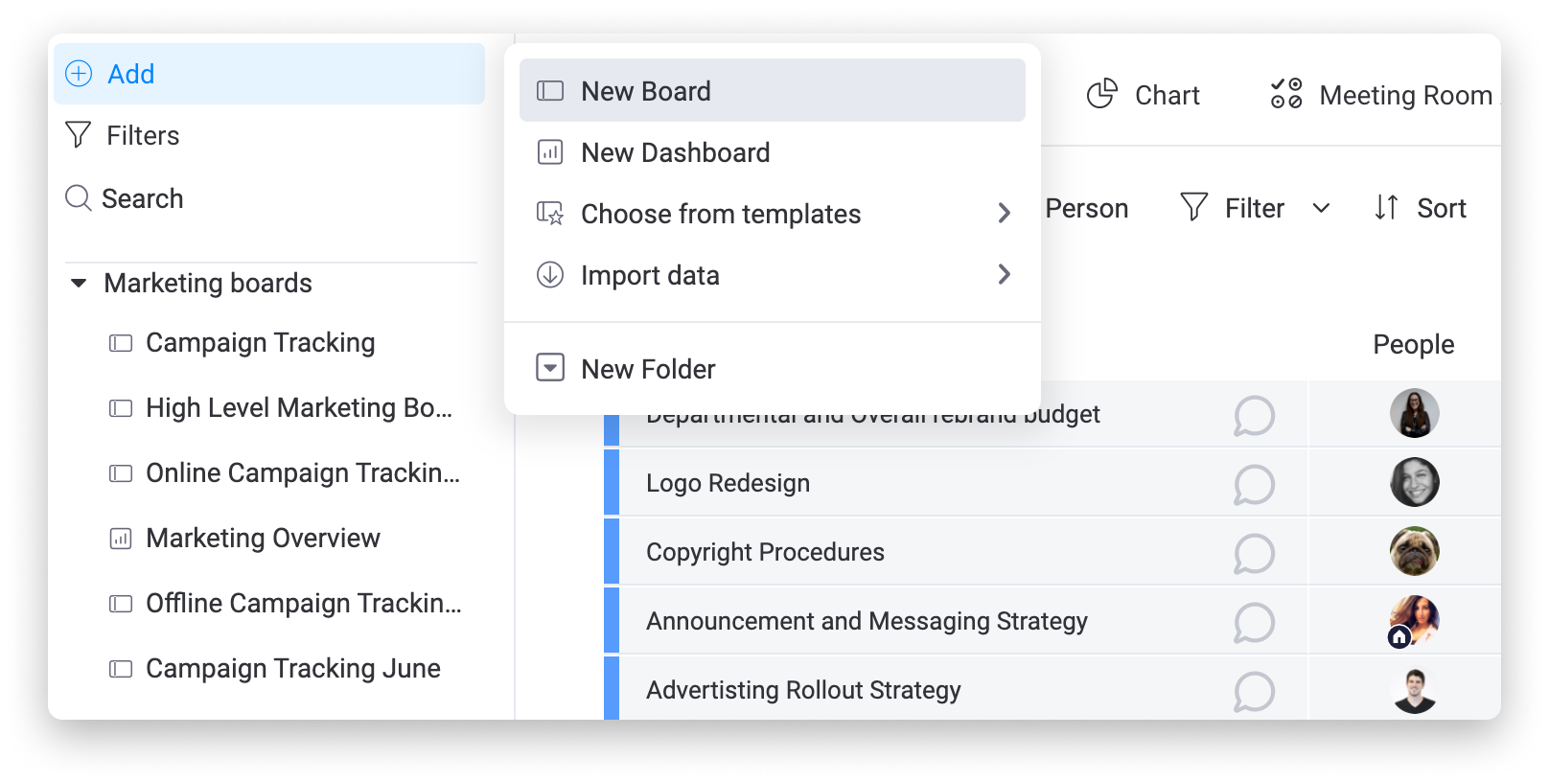This screenshot has height=782, width=1549.
Task: Open the Meeting Room view icon
Action: (x=1286, y=94)
